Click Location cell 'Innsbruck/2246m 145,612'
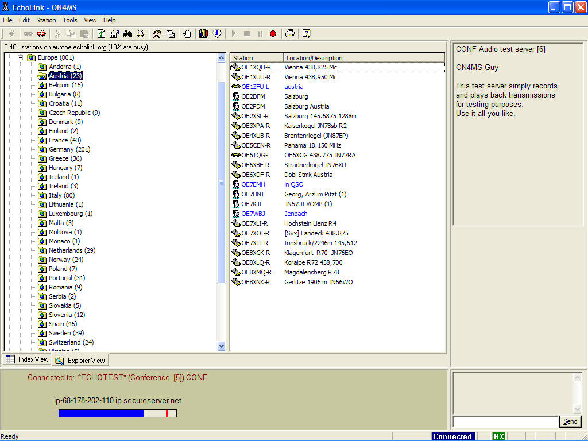 [x=320, y=243]
